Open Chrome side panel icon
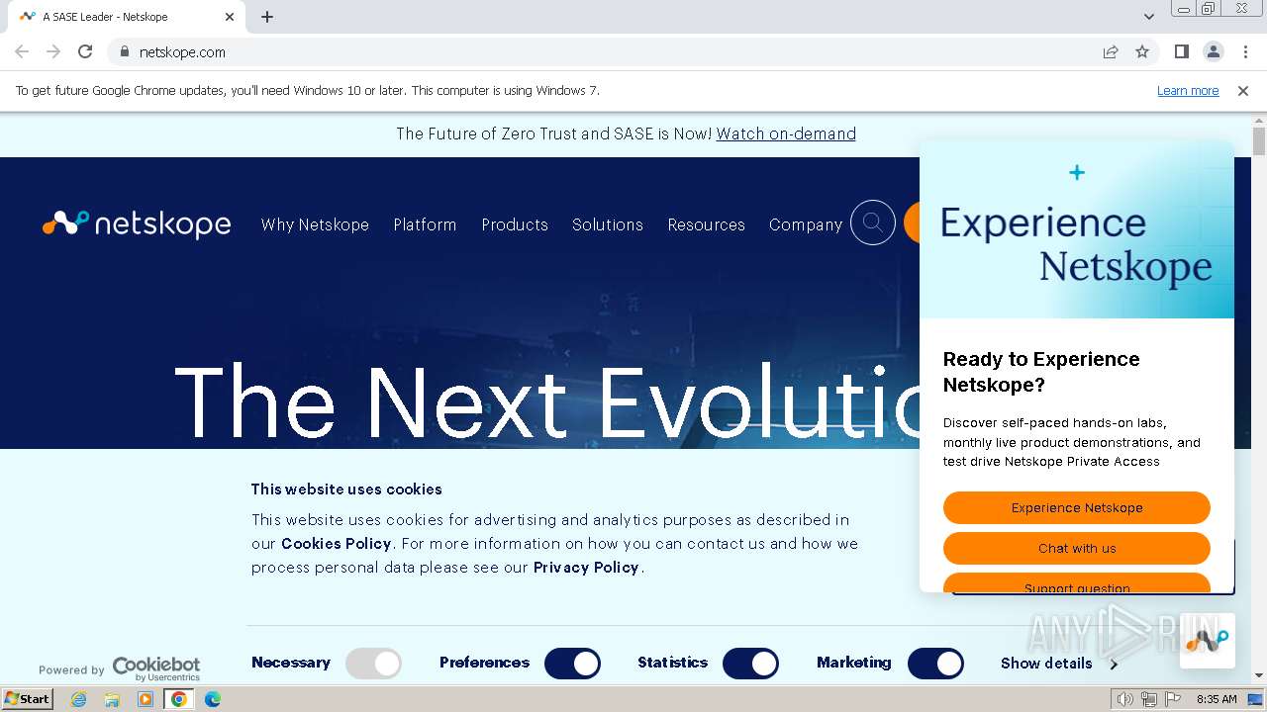The image size is (1267, 712). [x=1181, y=51]
